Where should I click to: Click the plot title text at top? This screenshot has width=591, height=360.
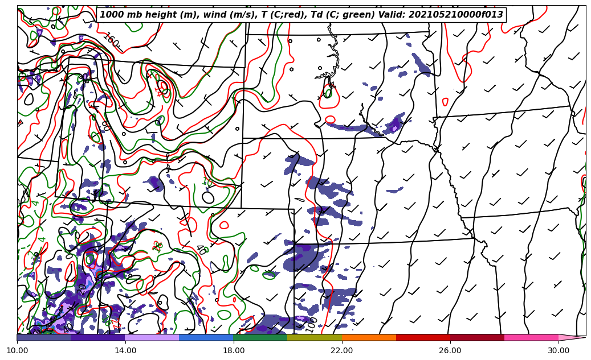pos(301,15)
